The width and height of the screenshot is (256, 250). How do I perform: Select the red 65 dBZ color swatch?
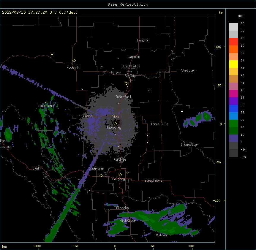(233, 42)
